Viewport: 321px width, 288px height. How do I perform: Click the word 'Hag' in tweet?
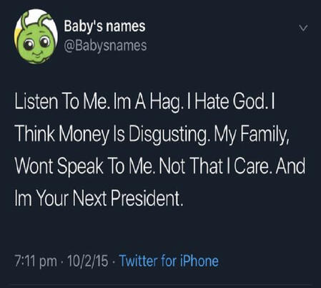166,102
